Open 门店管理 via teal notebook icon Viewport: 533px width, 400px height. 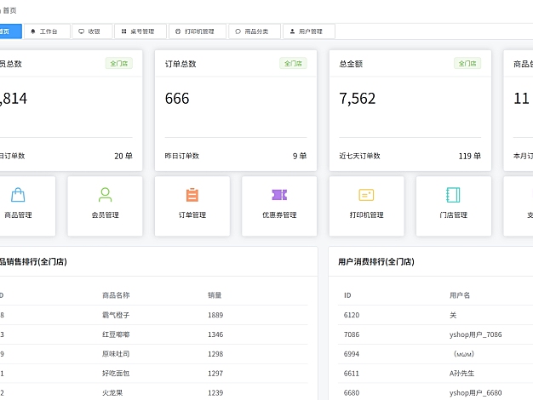coord(454,195)
